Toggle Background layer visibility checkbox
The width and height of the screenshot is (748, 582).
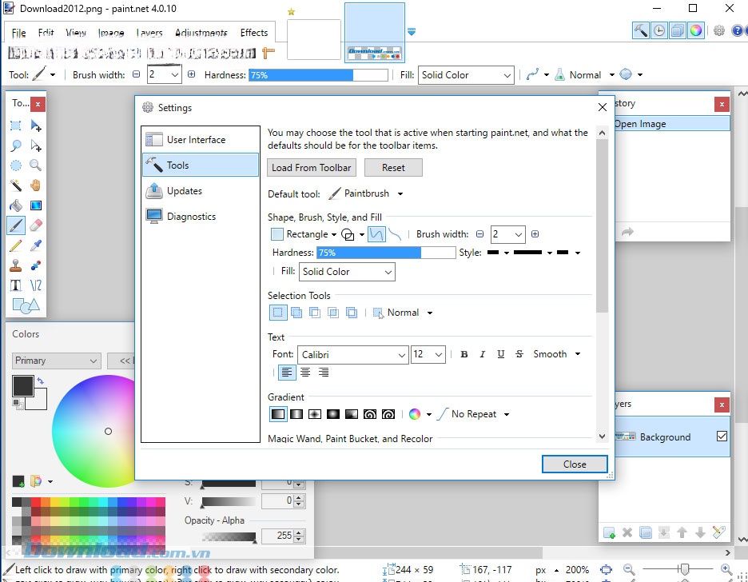click(x=722, y=436)
